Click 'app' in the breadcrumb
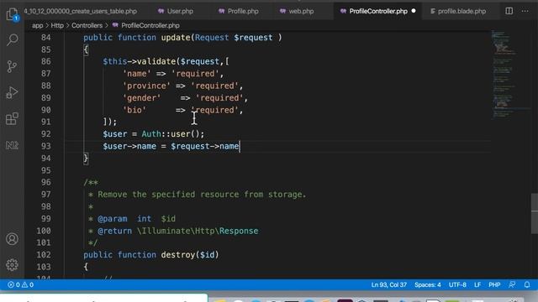Viewport: 538px width, 302px height. coord(37,25)
